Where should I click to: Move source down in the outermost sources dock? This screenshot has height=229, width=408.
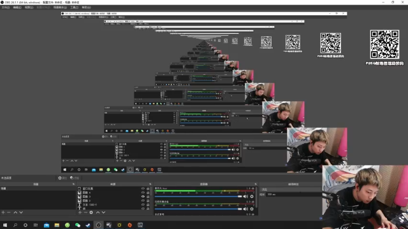103,212
